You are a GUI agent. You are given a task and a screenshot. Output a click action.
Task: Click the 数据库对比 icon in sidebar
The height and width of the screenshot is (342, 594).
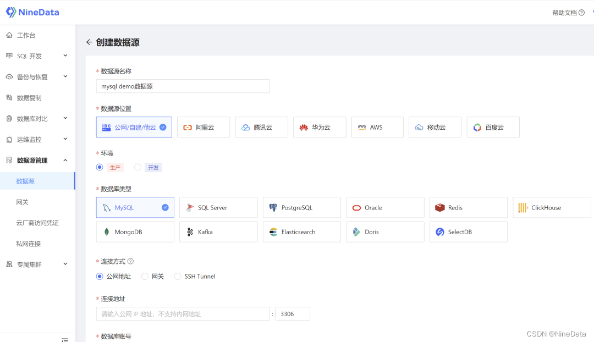[9, 119]
